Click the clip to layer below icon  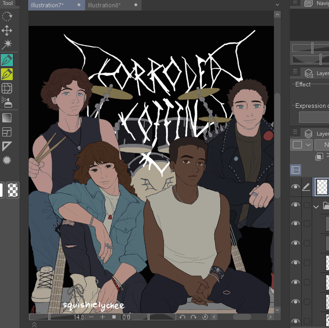tap(319, 156)
